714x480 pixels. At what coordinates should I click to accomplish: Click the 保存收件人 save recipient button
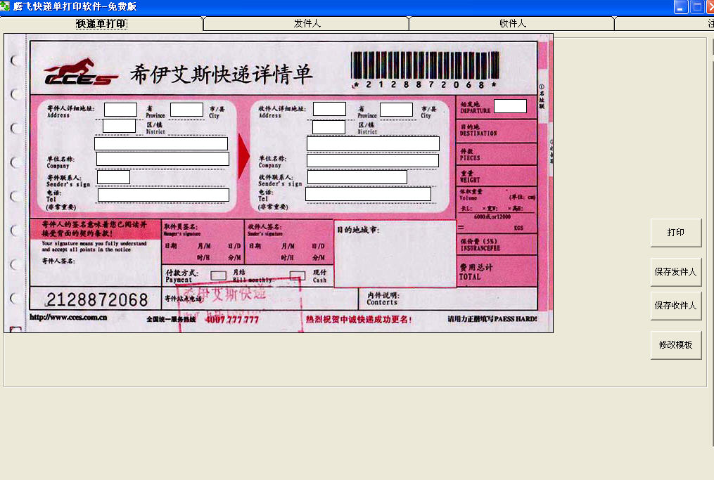[x=675, y=306]
